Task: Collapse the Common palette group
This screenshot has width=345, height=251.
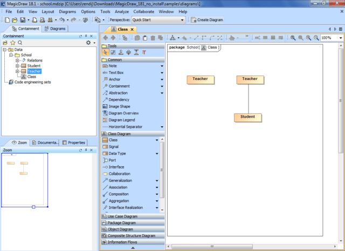Action: [133, 60]
